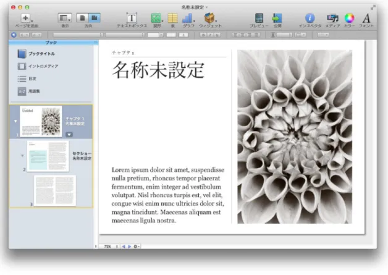Align text left

pyautogui.click(x=235, y=35)
